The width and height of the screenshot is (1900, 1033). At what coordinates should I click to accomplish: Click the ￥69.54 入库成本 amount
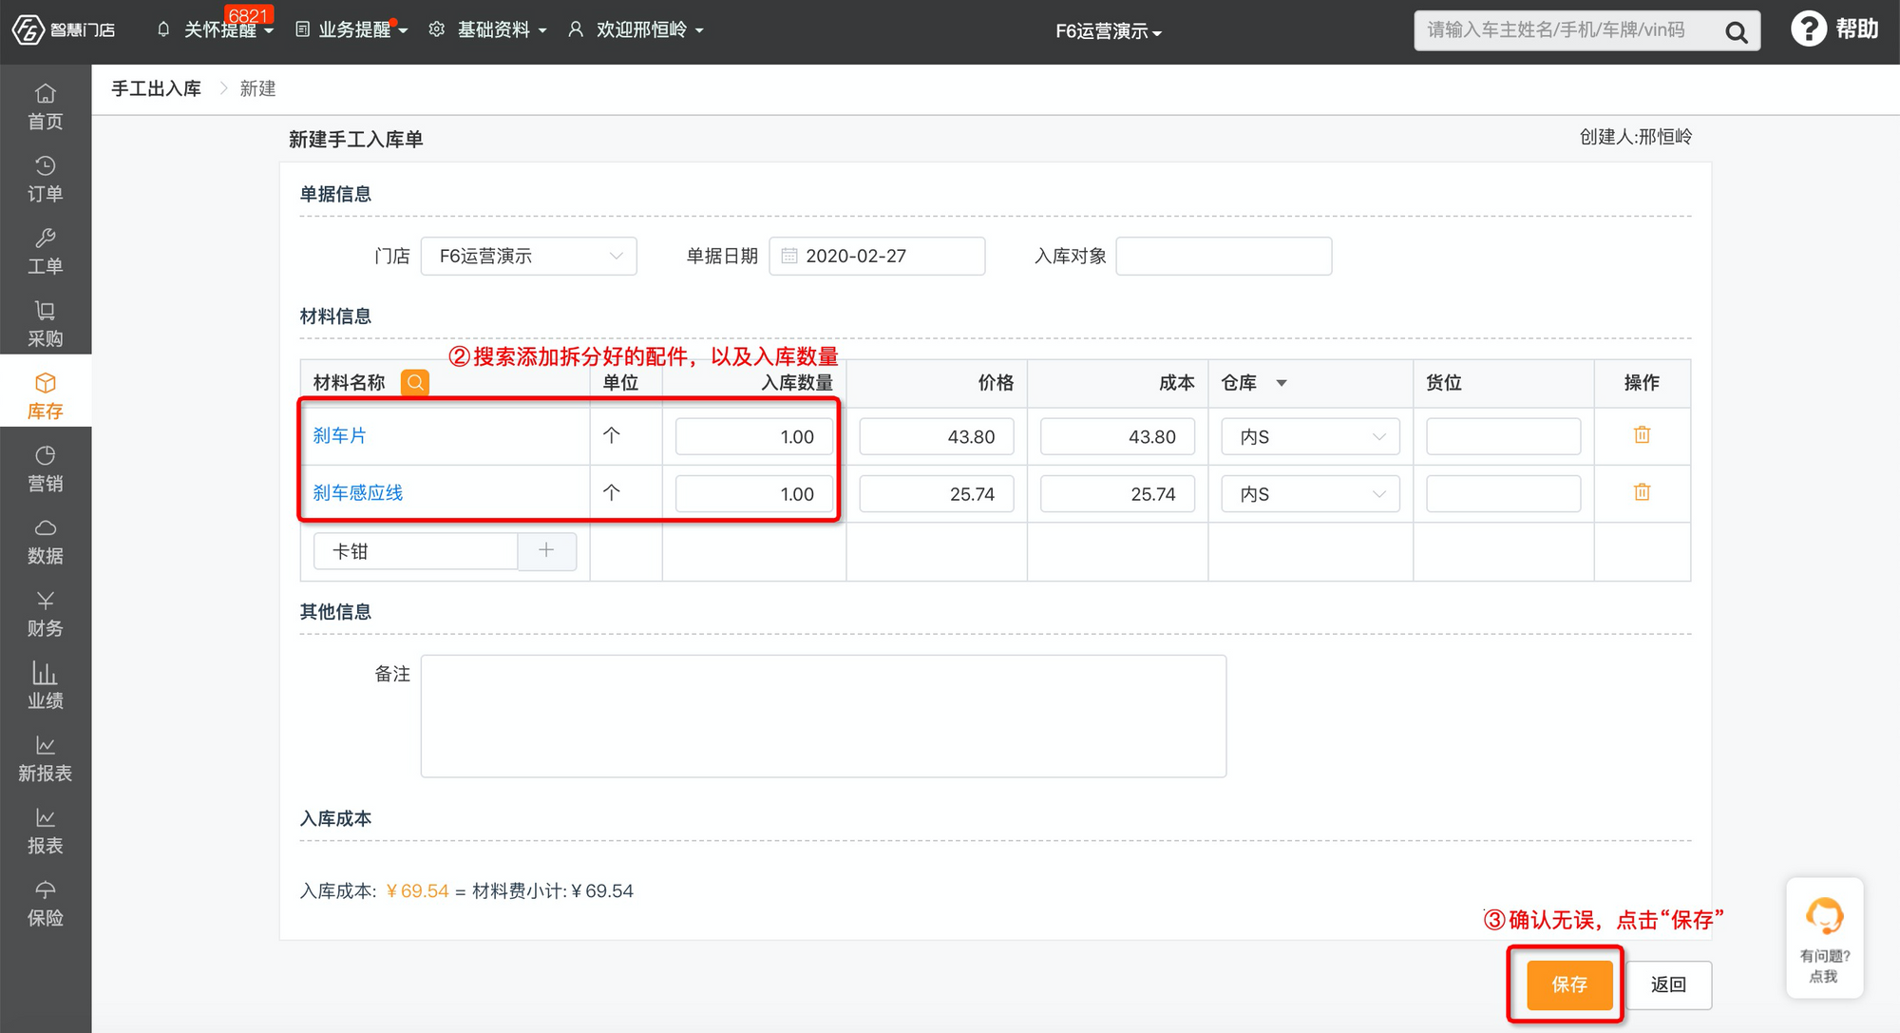pos(417,890)
